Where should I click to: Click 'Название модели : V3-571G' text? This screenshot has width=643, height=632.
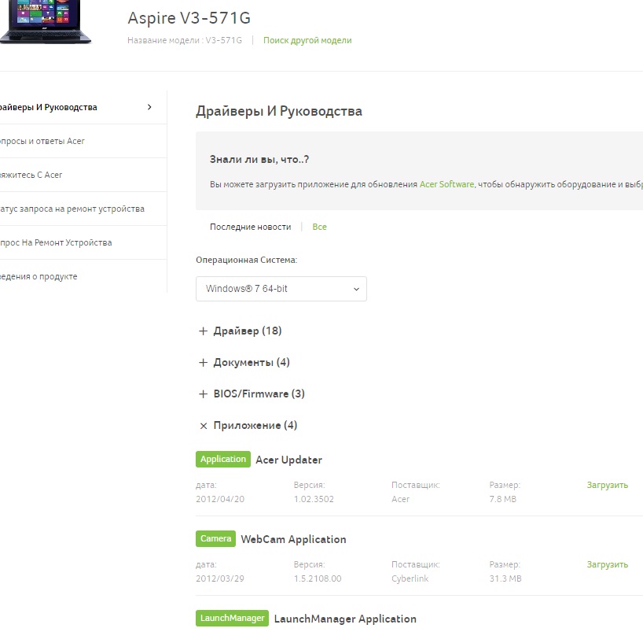185,40
